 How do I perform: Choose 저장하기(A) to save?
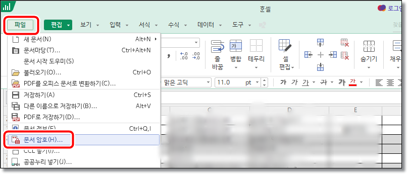pos(84,95)
